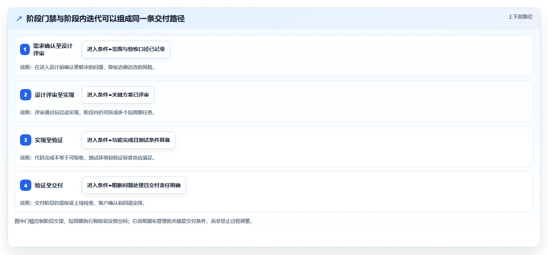Select the step title 实现至验证
The image size is (548, 255).
49,140
